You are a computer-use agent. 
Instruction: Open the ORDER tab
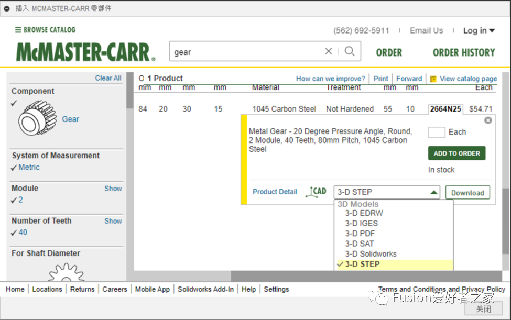(x=389, y=52)
